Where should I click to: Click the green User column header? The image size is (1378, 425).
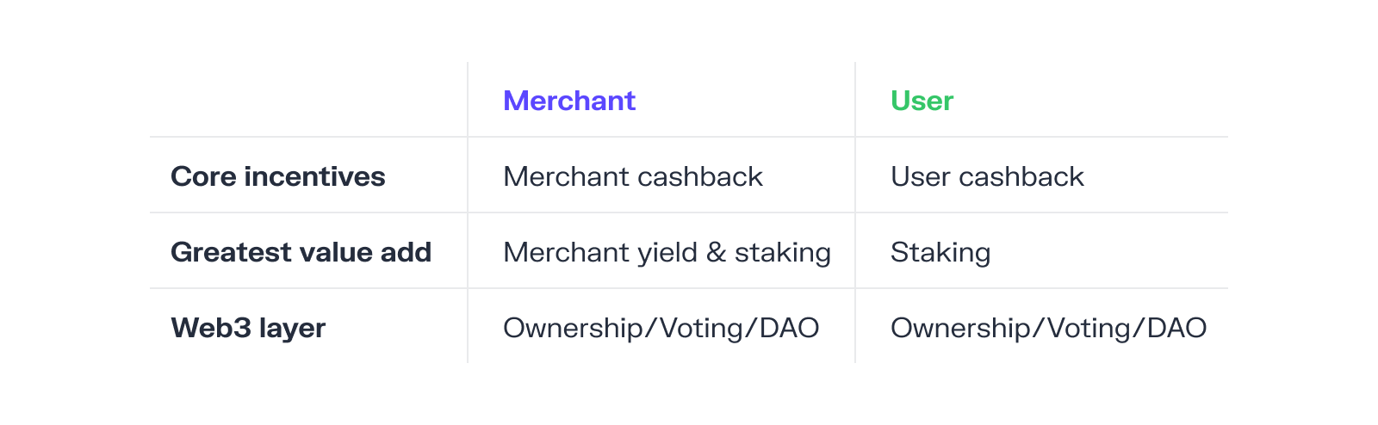tap(922, 101)
